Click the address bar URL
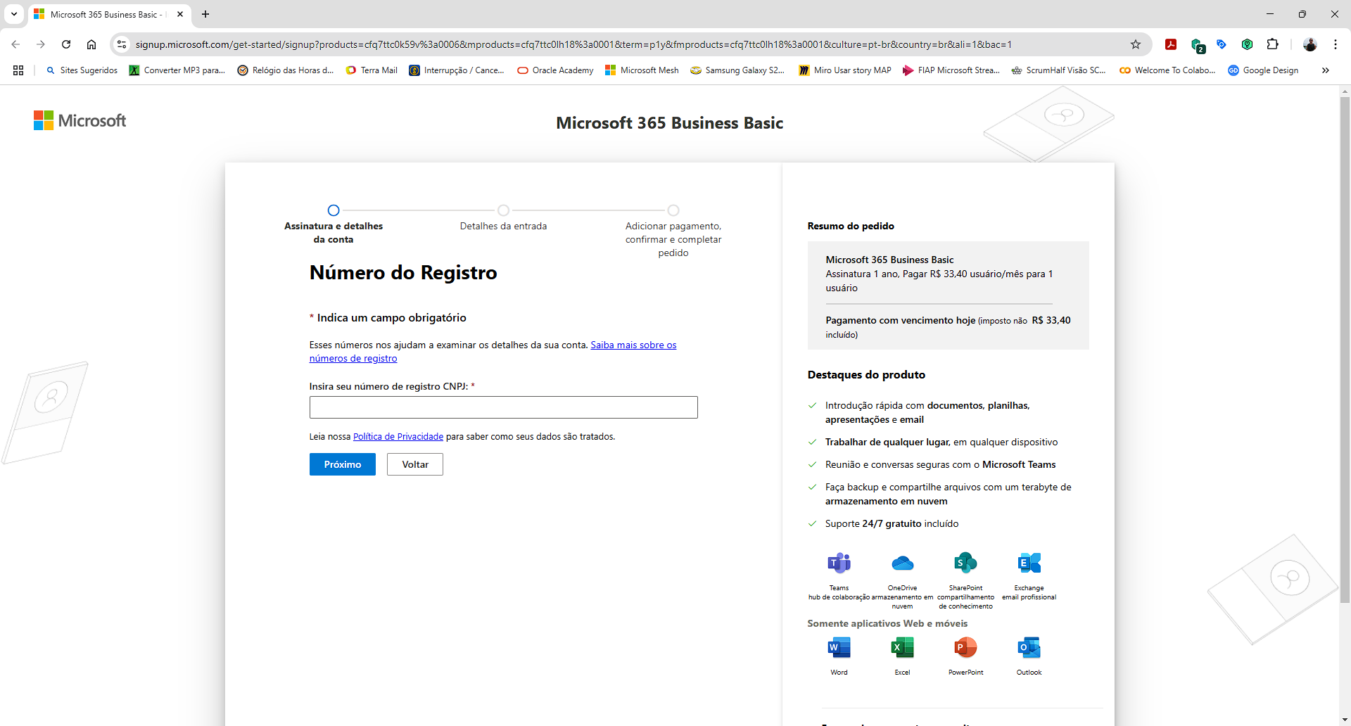 click(x=573, y=44)
